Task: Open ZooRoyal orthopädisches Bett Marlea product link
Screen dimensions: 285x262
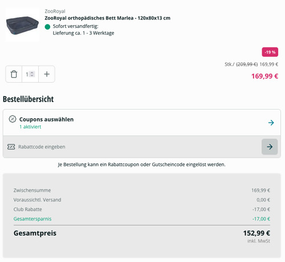Action: click(x=107, y=18)
